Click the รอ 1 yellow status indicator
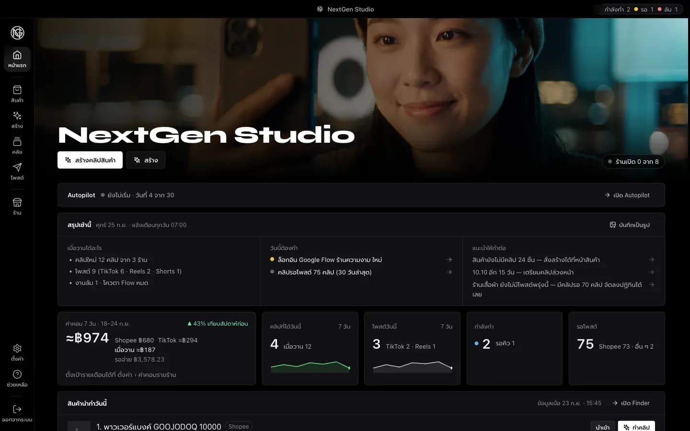 (x=644, y=9)
